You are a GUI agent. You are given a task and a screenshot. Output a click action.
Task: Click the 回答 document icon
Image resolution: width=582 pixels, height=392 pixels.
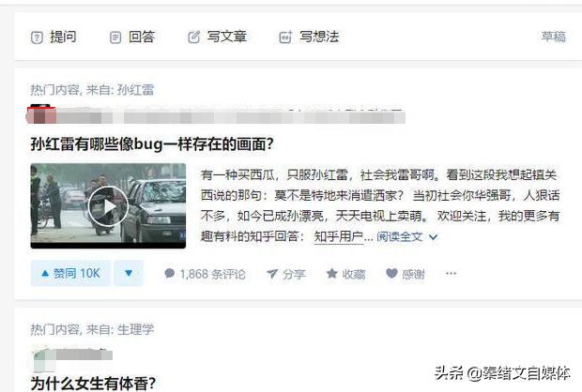[115, 38]
